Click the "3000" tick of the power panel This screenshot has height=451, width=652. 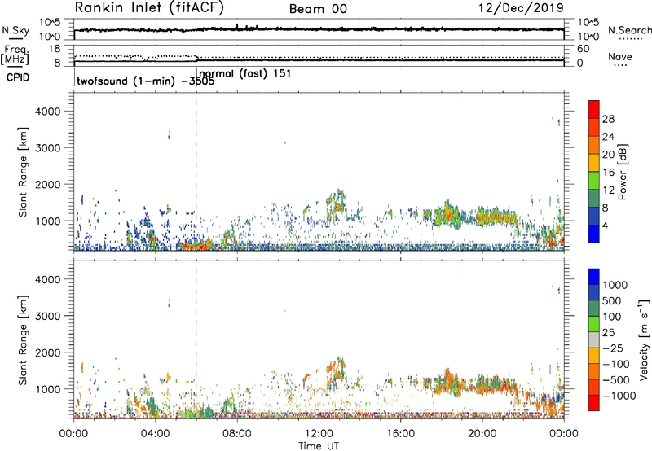click(48, 148)
